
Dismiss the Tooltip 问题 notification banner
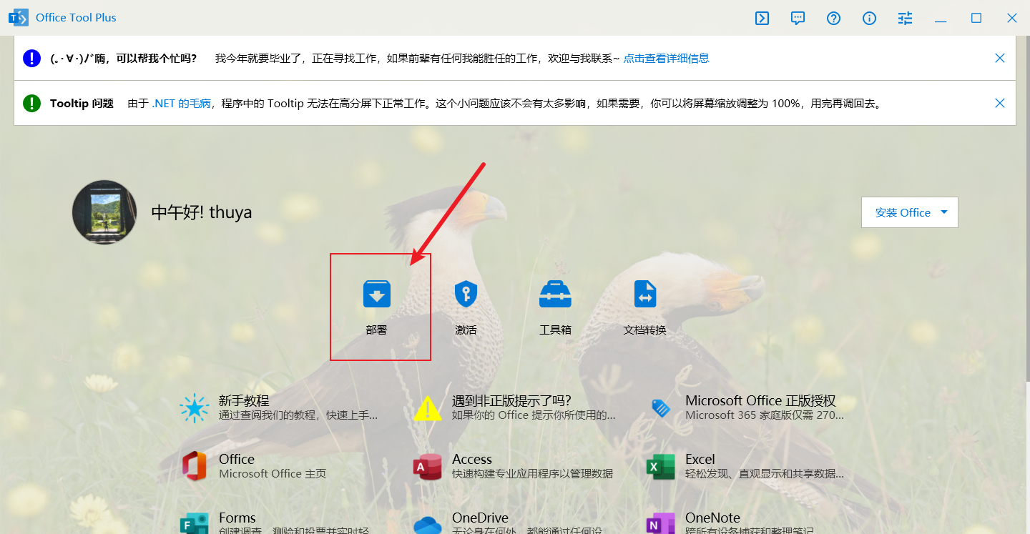(x=1000, y=103)
